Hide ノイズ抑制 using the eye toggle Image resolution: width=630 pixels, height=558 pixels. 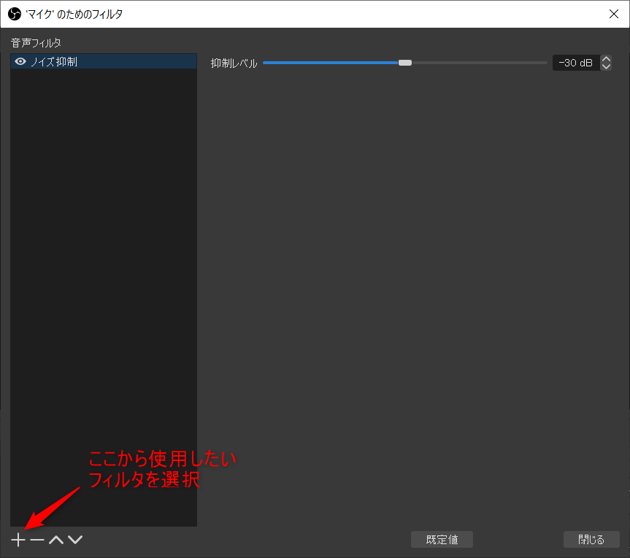point(20,61)
